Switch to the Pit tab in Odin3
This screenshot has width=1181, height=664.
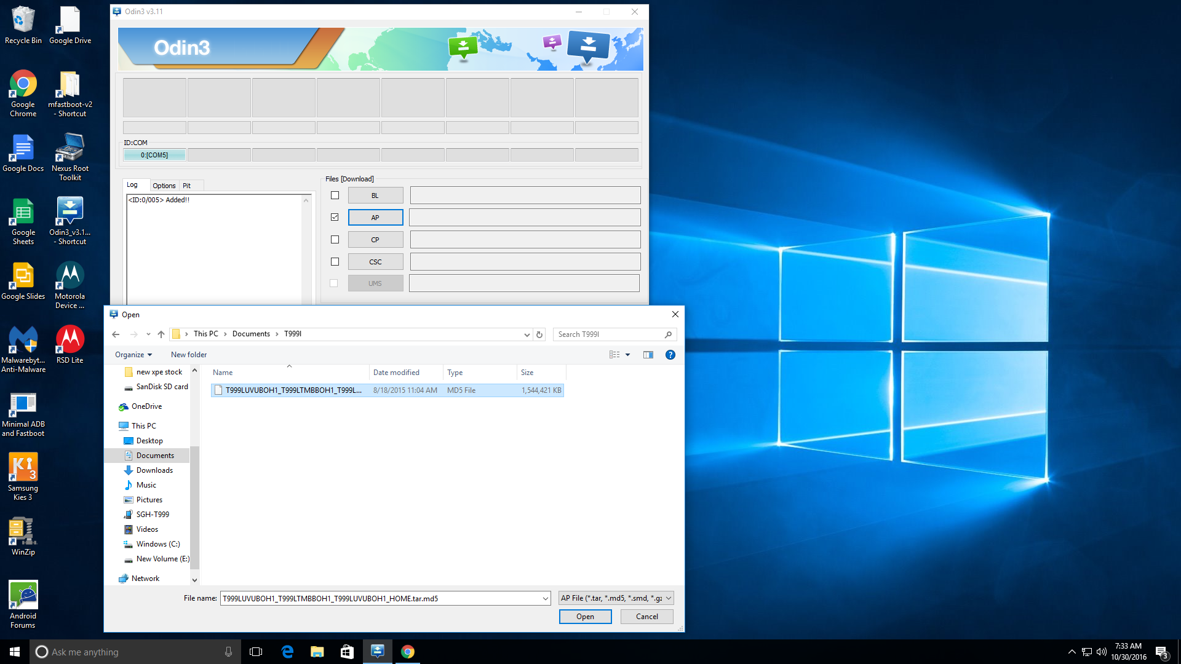tap(185, 186)
